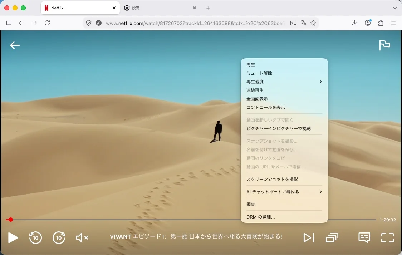402x255 pixels.
Task: Jump to next episode
Action: point(309,237)
